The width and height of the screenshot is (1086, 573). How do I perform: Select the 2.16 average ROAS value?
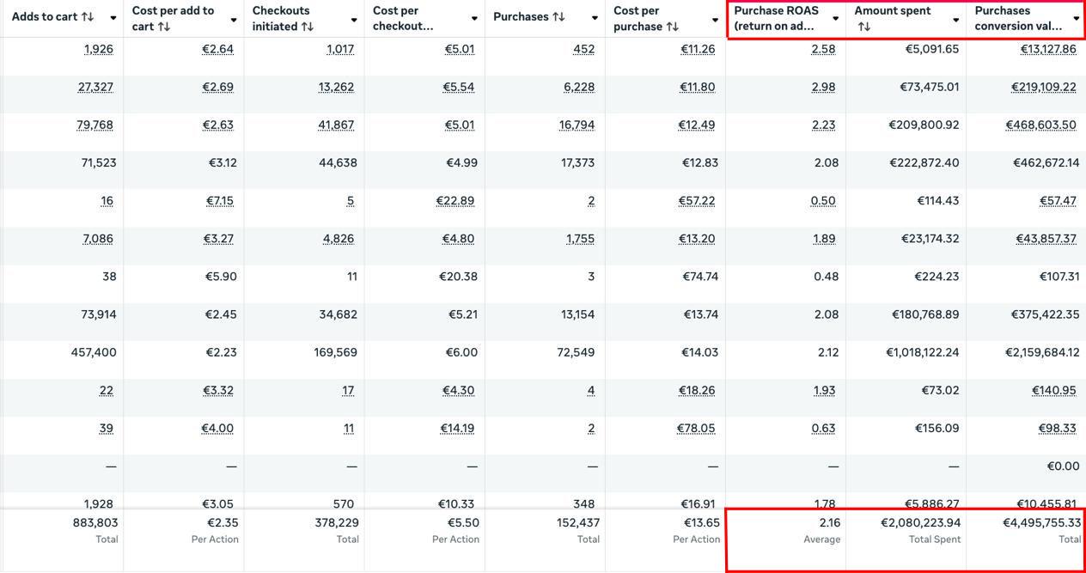[x=830, y=522]
